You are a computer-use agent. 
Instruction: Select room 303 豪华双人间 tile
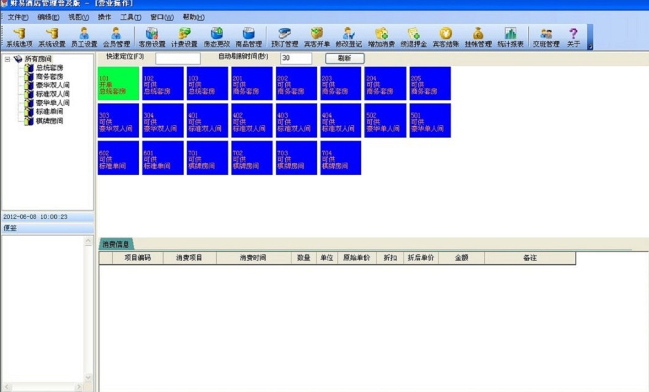118,120
